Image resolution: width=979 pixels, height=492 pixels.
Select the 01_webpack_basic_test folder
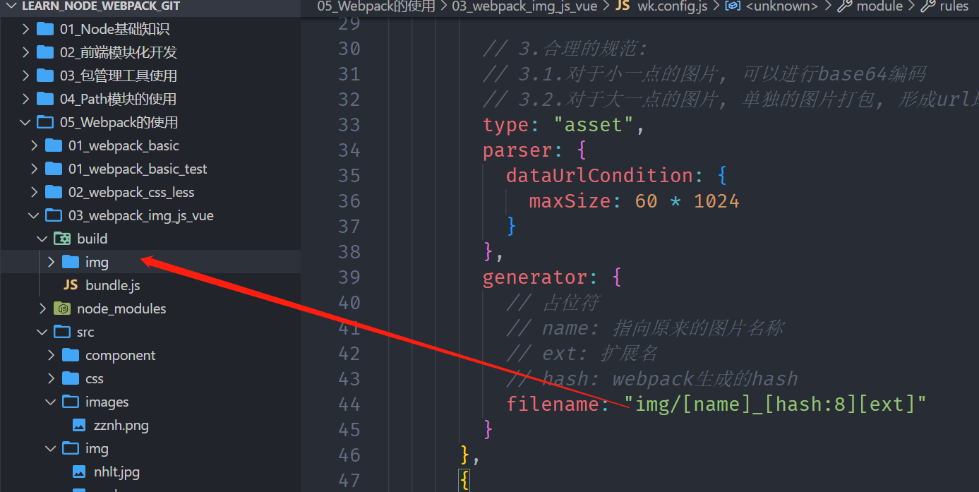click(138, 169)
